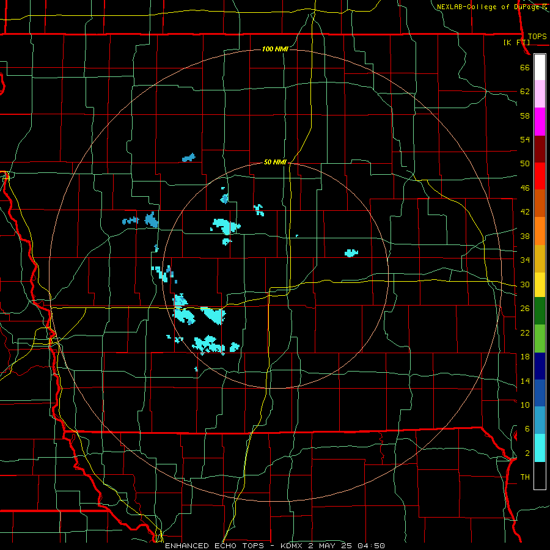Click the 'NEXLAB-College of DuPage' credit text
The width and height of the screenshot is (550, 550).
pyautogui.click(x=488, y=7)
